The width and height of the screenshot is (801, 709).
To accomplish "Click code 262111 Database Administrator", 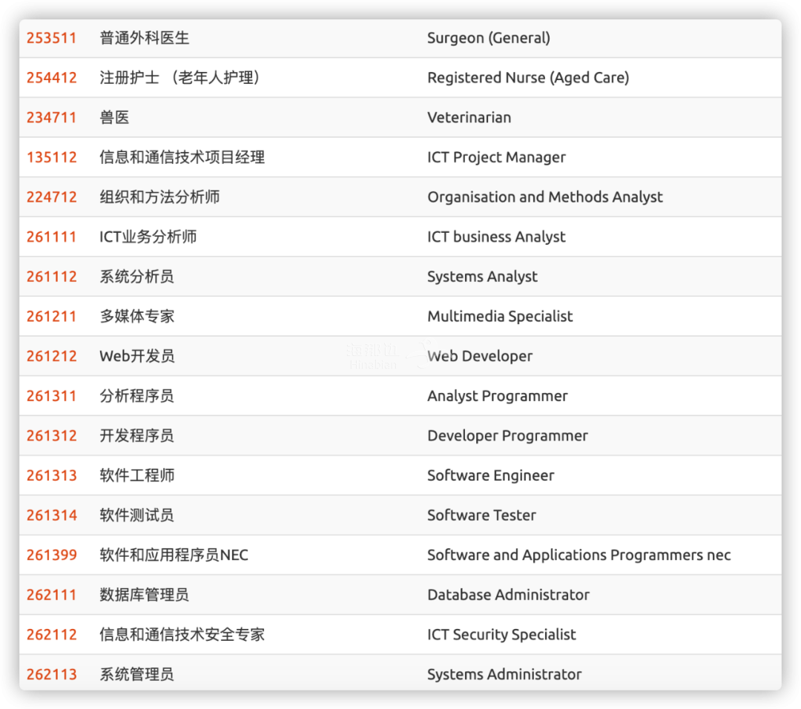I will pos(52,595).
